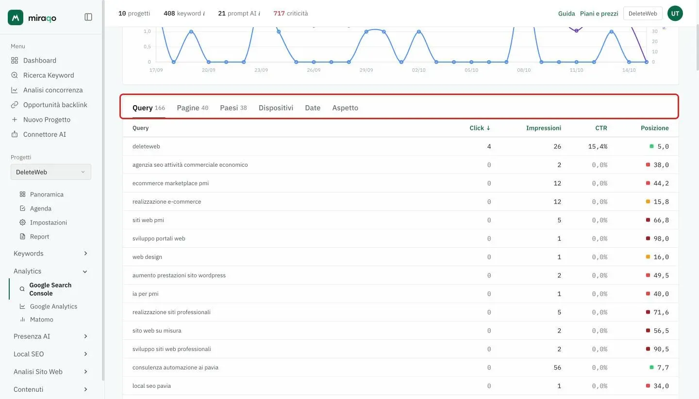Sort table by Impressioni column

(544, 128)
